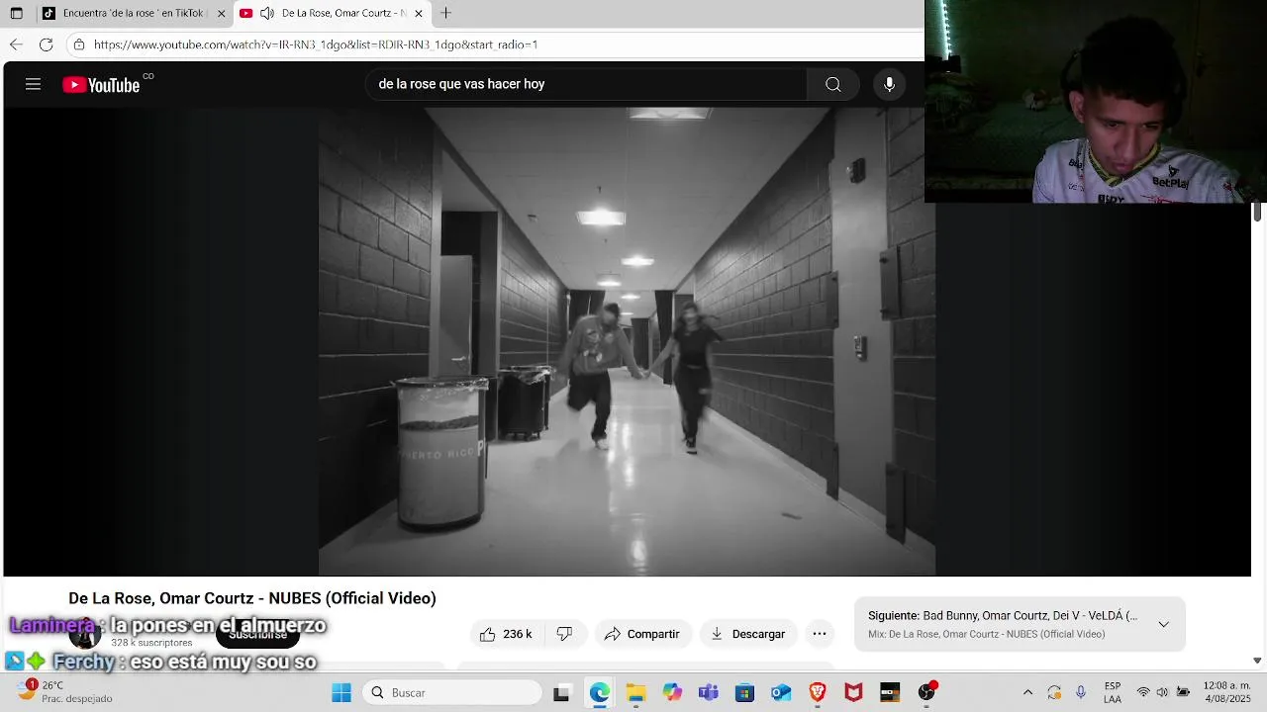Like the video with the thumbs-up button
This screenshot has width=1267, height=712.
(x=506, y=634)
